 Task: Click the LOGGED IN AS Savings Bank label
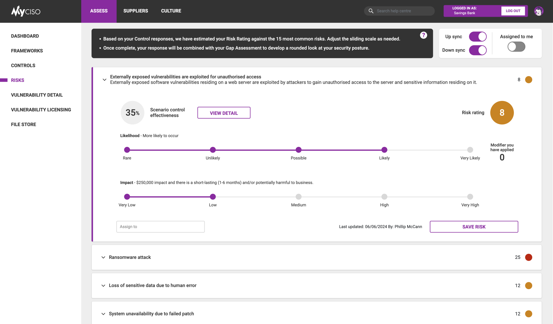[464, 11]
